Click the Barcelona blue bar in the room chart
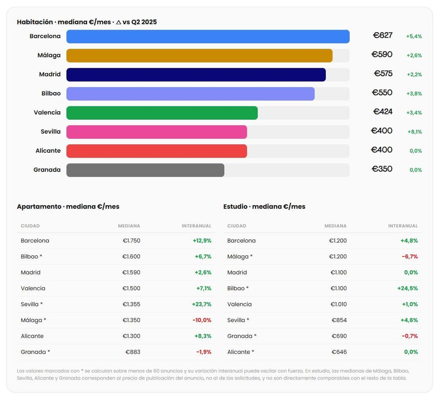Screen dimensions: 440x398 pyautogui.click(x=208, y=37)
